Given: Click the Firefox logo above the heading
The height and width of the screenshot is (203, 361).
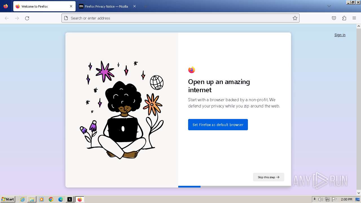Looking at the screenshot, I should [191, 70].
